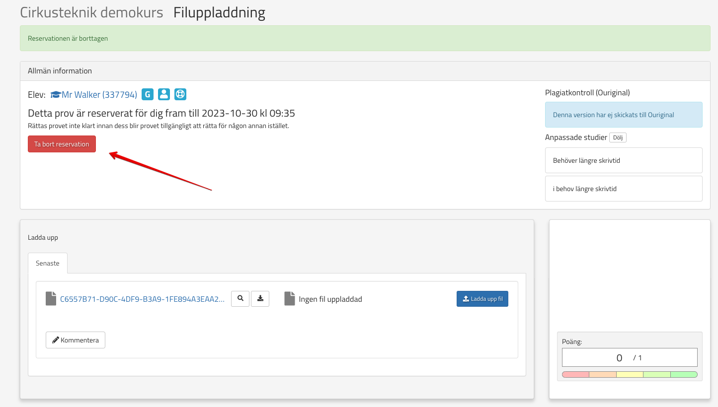The width and height of the screenshot is (718, 407).
Task: Click the red segment of the score bar
Action: pyautogui.click(x=575, y=374)
